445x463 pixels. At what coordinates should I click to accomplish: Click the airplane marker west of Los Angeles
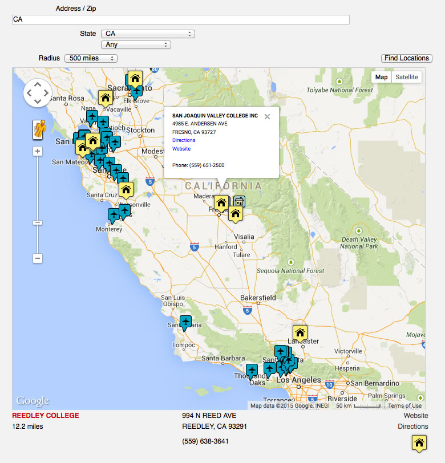(x=269, y=369)
